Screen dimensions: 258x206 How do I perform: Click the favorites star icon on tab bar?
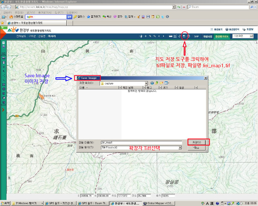pyautogui.click(x=2, y=23)
